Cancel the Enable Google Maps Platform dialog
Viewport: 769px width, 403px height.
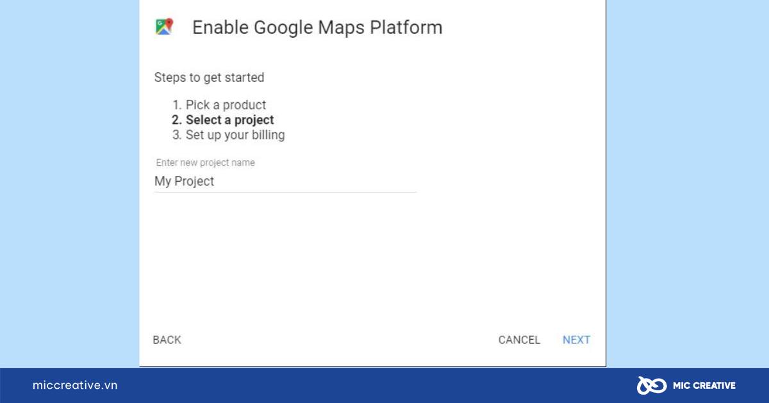click(519, 340)
